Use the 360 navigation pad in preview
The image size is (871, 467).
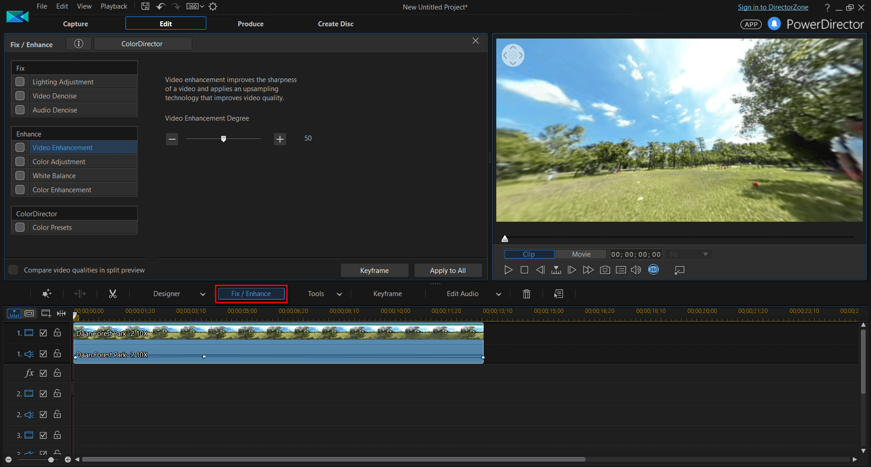click(513, 55)
